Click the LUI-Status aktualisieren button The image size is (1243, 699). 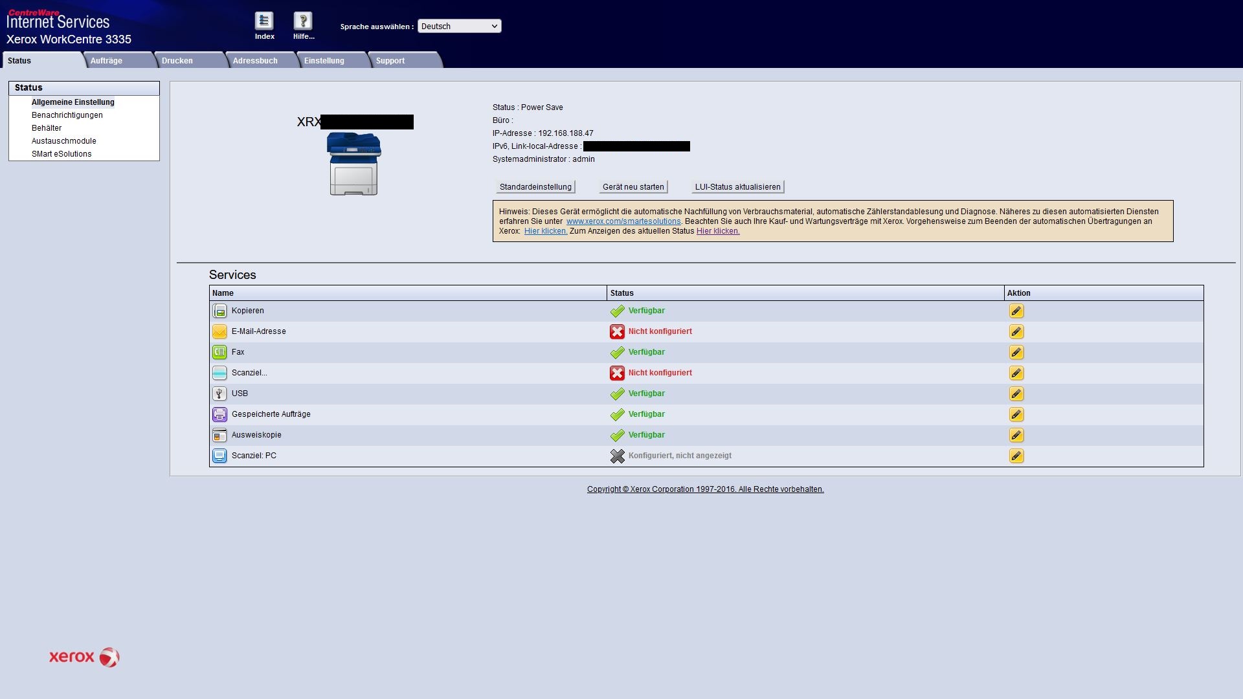[737, 187]
